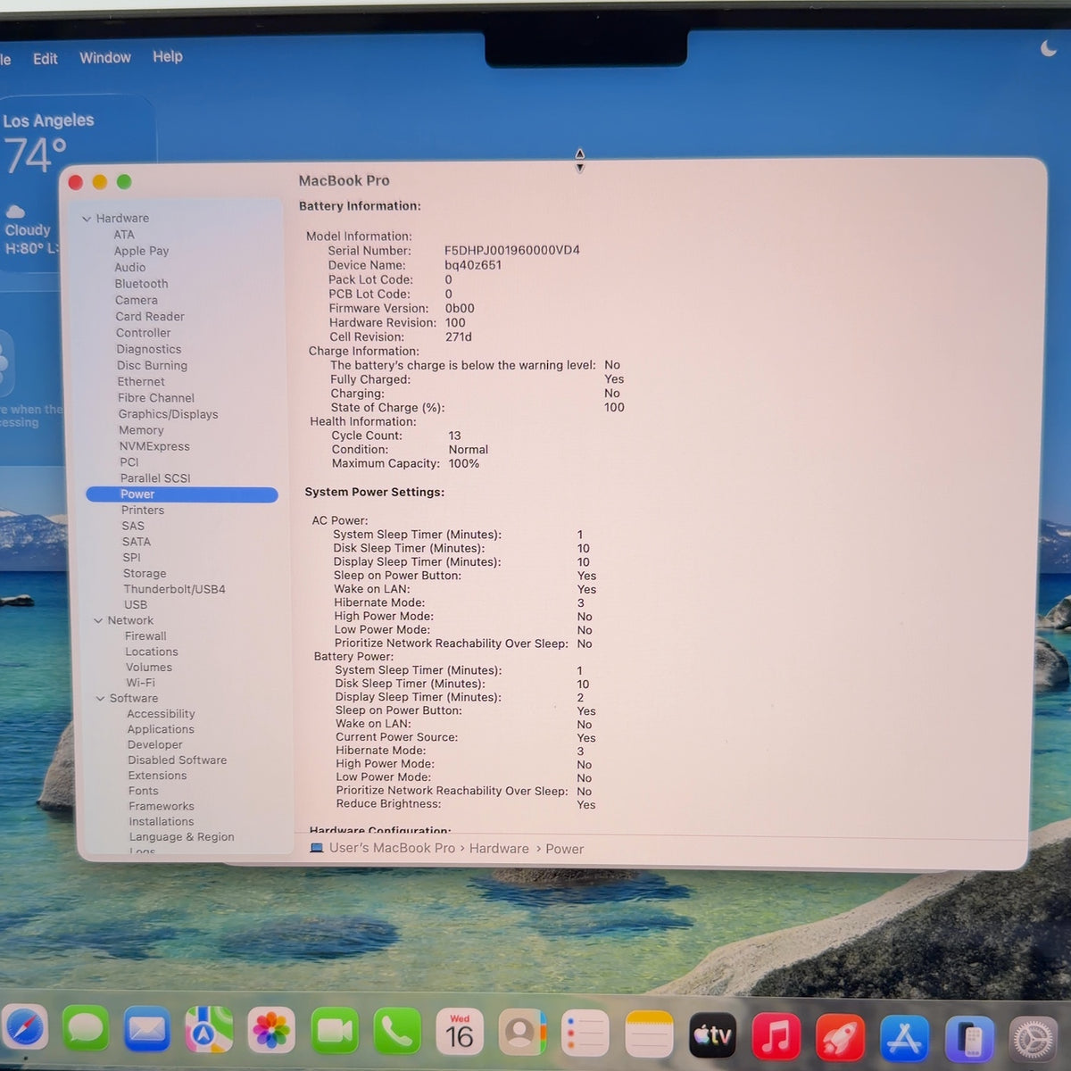Select Camera in Hardware list
The width and height of the screenshot is (1071, 1071).
click(x=136, y=301)
